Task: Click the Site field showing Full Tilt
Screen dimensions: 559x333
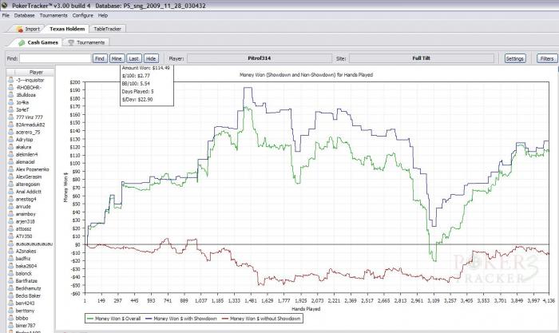Action: [422, 58]
